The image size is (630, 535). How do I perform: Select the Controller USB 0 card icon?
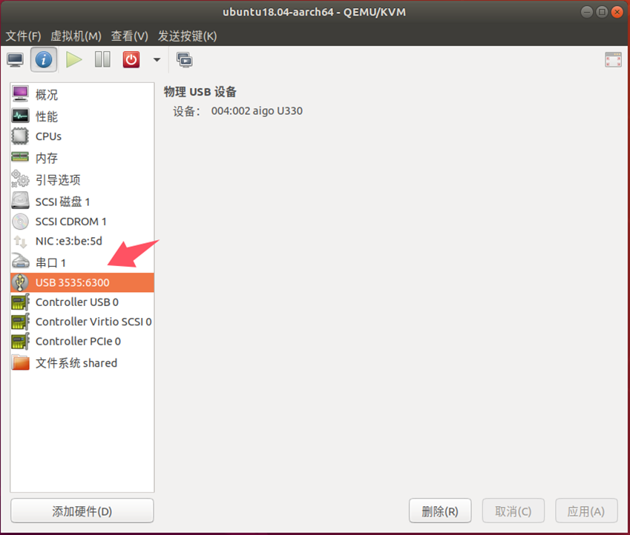coord(20,302)
